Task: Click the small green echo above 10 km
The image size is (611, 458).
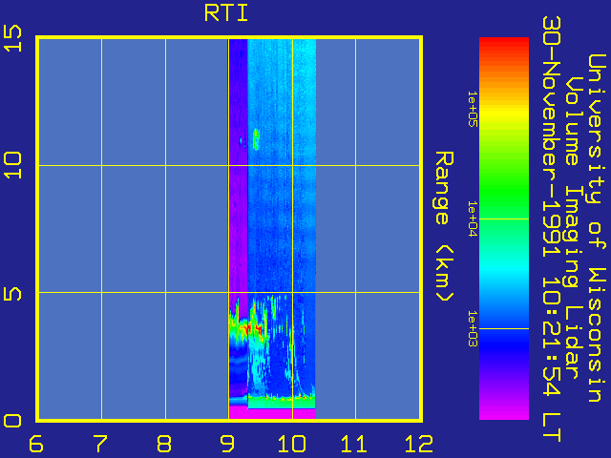Action: pos(256,139)
